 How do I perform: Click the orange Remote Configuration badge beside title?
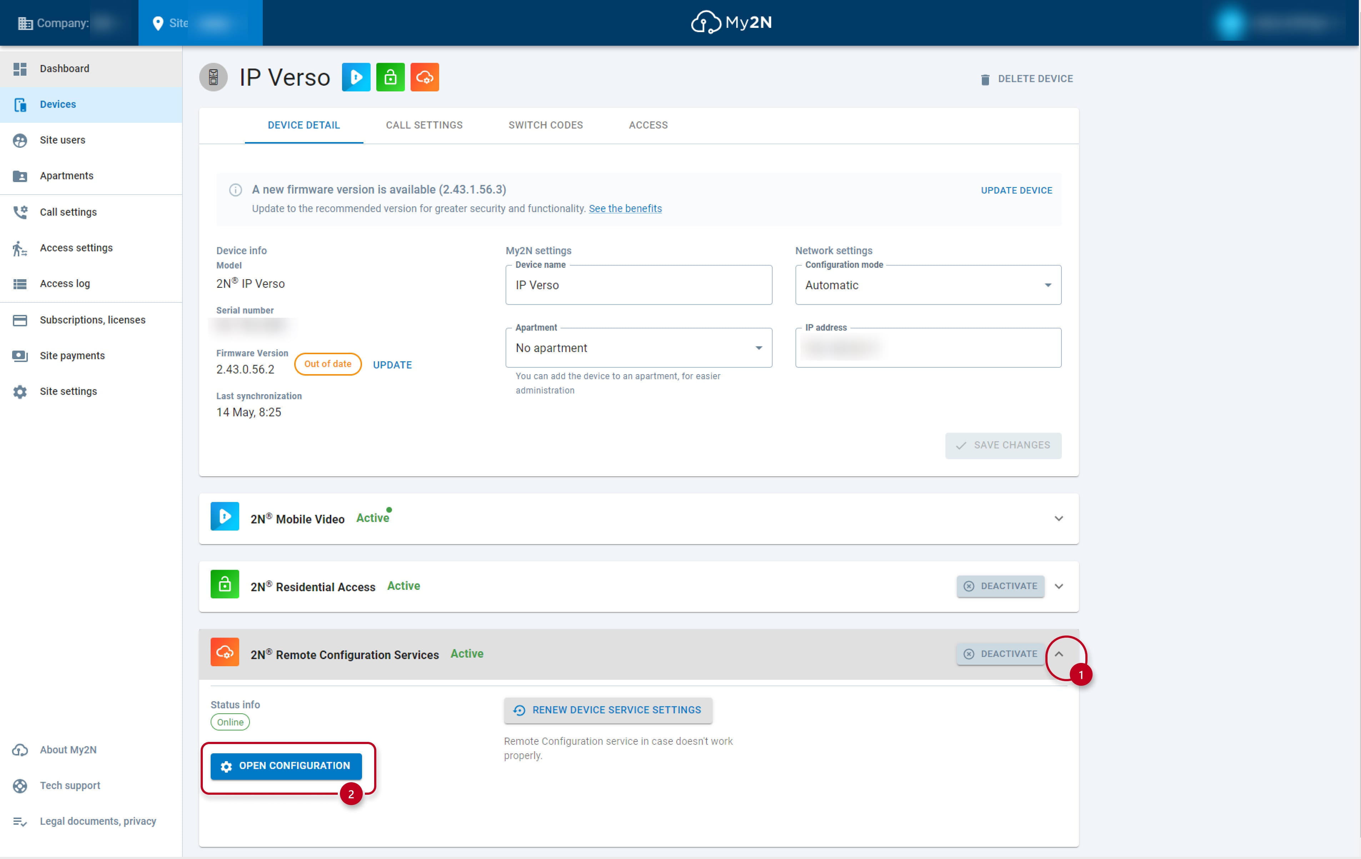tap(425, 77)
